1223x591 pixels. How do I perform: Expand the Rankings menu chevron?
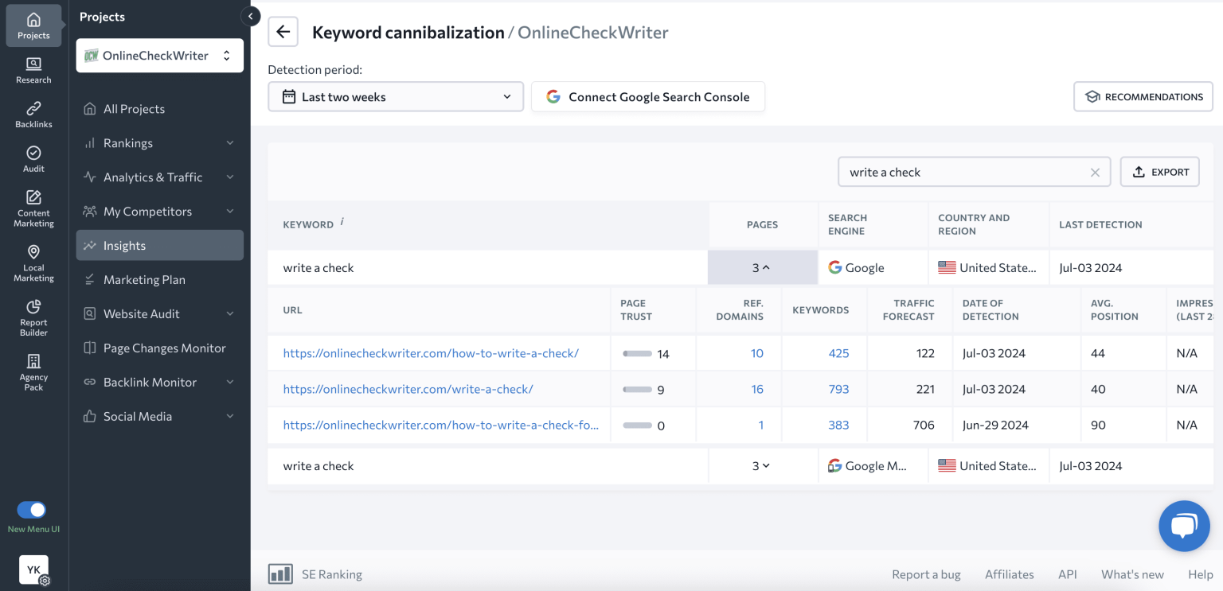click(231, 142)
